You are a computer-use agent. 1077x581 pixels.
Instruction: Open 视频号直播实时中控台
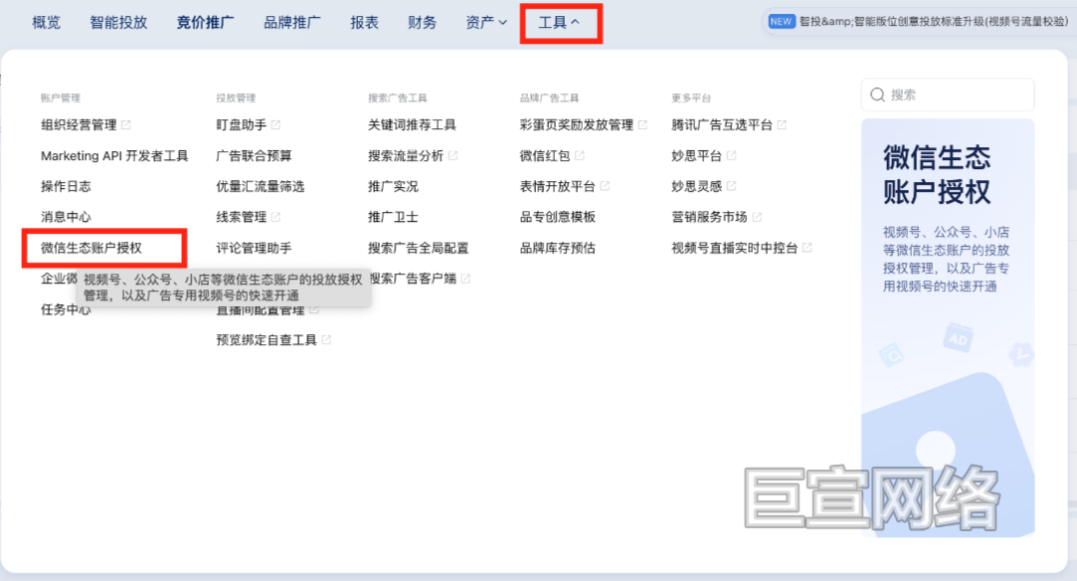(x=734, y=248)
